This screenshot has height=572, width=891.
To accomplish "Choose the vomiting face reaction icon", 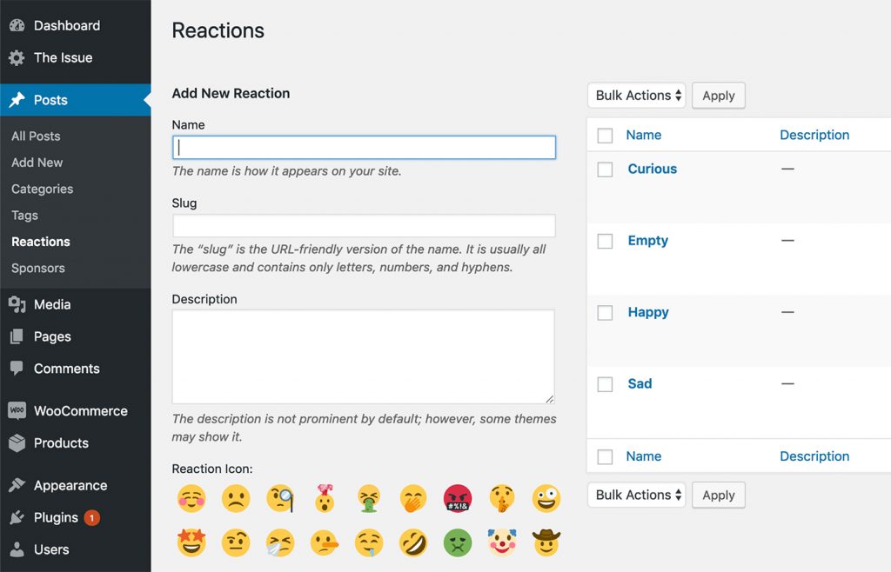I will click(370, 498).
